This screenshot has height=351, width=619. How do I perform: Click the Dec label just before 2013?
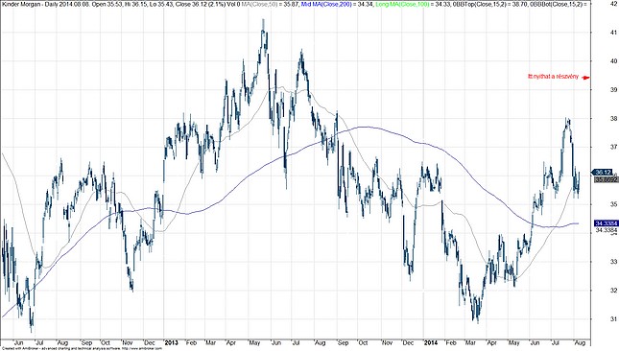click(149, 342)
